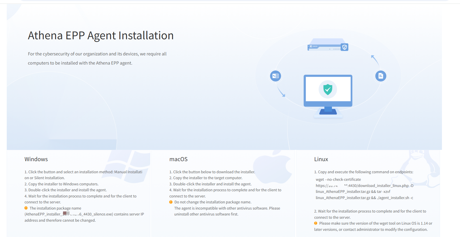Click the line "later versions, or contact administrator to modify the configuration."
The image size is (460, 237).
pos(371,229)
